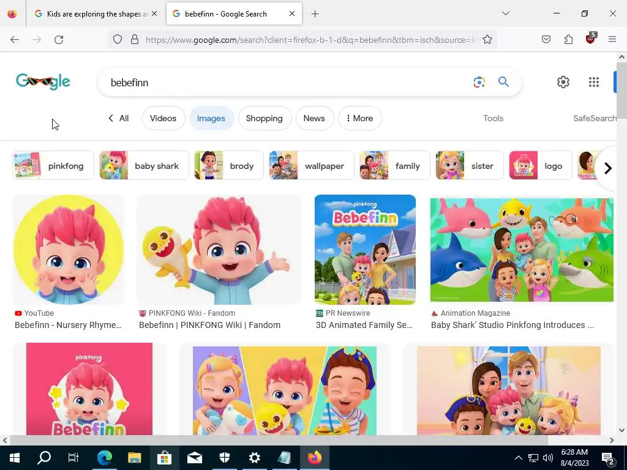List all tabs dropdown arrow
The width and height of the screenshot is (627, 470).
pos(506,13)
